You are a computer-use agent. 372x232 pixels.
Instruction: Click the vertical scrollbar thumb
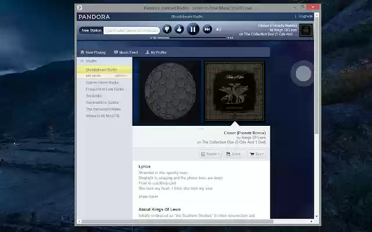pos(316,76)
